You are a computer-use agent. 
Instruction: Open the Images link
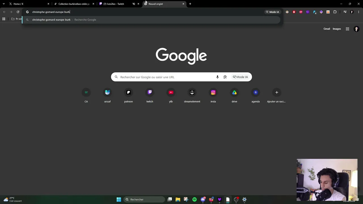click(x=337, y=29)
